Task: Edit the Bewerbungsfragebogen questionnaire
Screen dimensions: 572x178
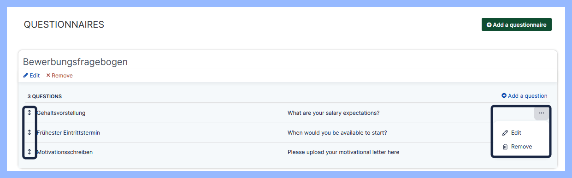Action: [x=31, y=76]
